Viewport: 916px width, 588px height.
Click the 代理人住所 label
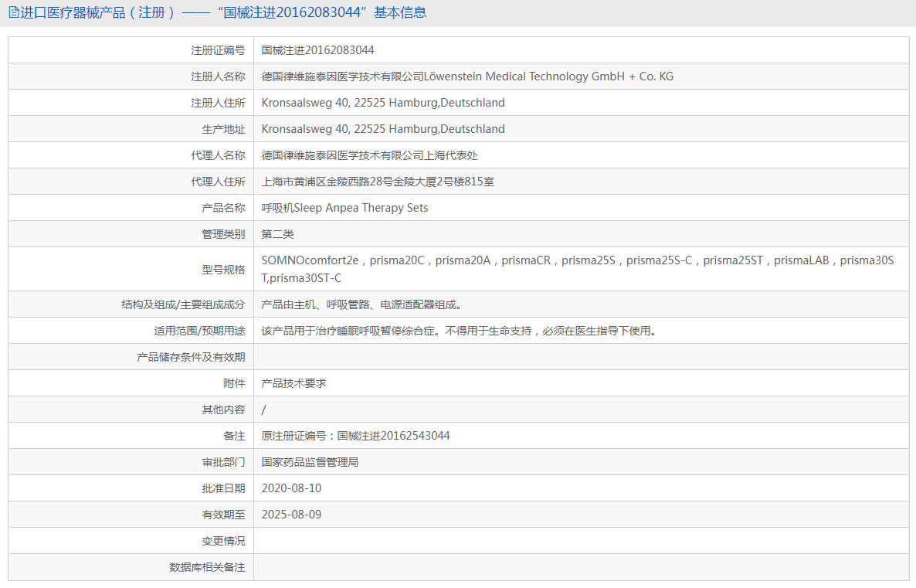click(x=218, y=182)
